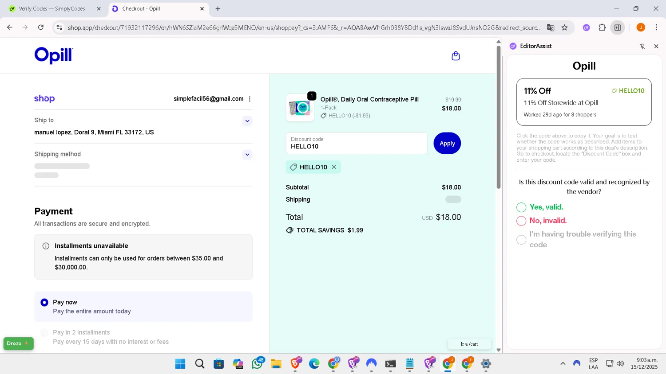Mark the code as No, invalid
Screen dimensions: 666x374
(521, 221)
